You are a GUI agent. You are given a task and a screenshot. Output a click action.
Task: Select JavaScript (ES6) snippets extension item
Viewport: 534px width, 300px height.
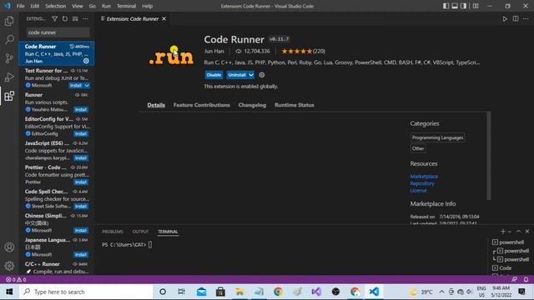[x=57, y=150]
